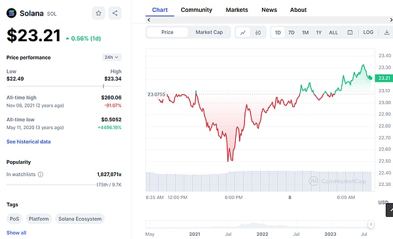393x239 pixels.
Task: Toggle chart to Market Cap view
Action: tap(209, 32)
